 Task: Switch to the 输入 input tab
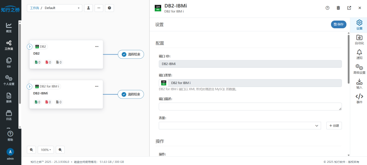coord(359,84)
